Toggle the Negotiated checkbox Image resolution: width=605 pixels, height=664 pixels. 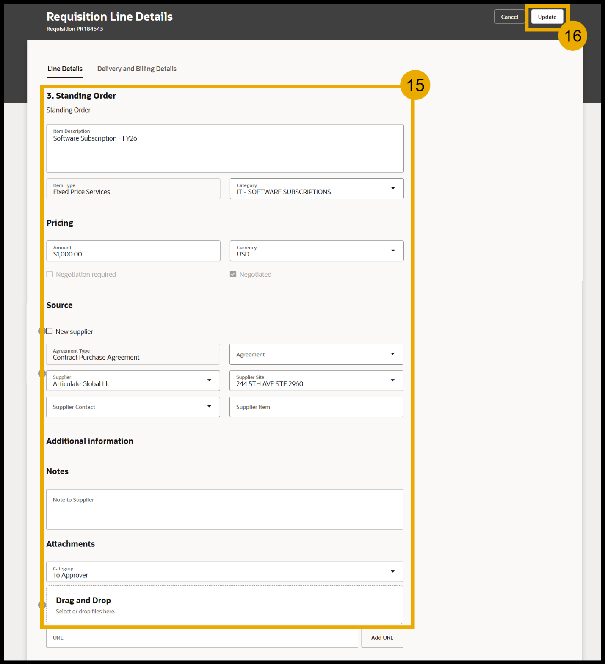tap(233, 274)
